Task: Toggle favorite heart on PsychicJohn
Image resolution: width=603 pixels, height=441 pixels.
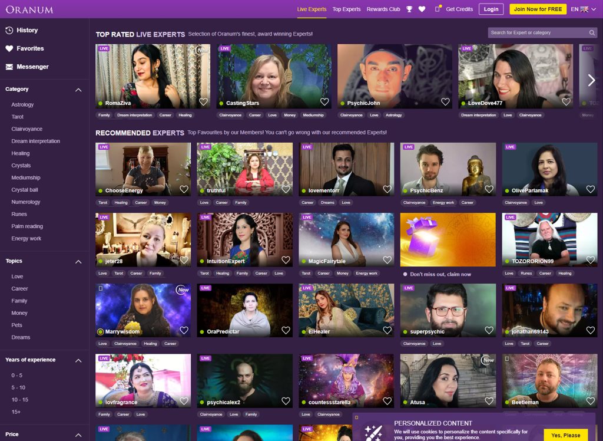Action: [x=445, y=102]
